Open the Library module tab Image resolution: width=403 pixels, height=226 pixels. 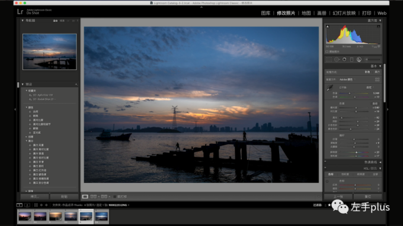click(x=266, y=13)
